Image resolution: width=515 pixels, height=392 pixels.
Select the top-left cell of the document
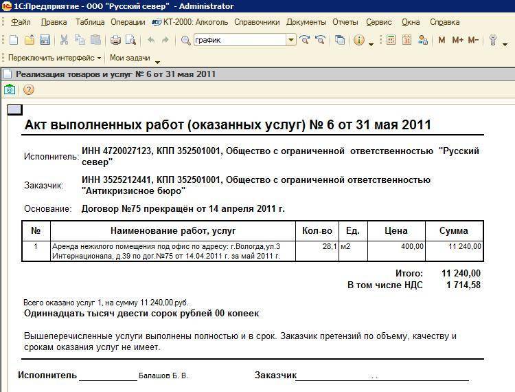tap(14, 109)
